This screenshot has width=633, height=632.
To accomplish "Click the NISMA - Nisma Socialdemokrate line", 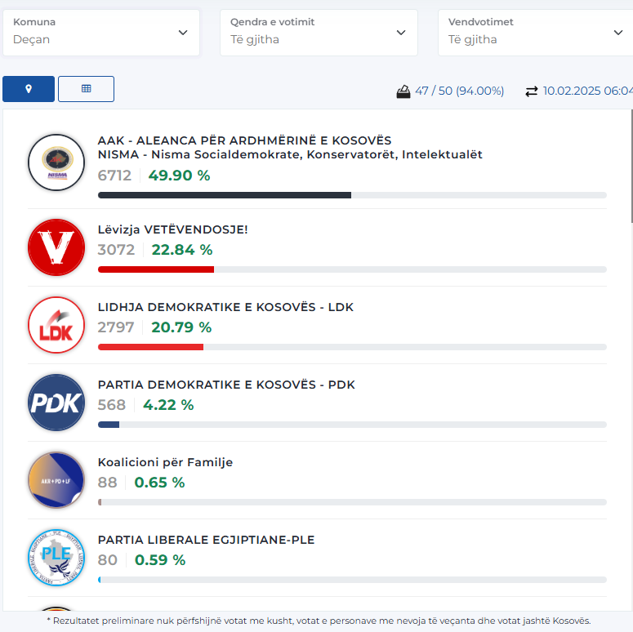I will tap(290, 154).
